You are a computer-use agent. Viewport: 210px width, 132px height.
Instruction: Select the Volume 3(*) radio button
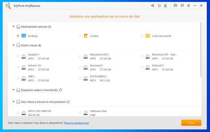pyautogui.click(x=18, y=67)
